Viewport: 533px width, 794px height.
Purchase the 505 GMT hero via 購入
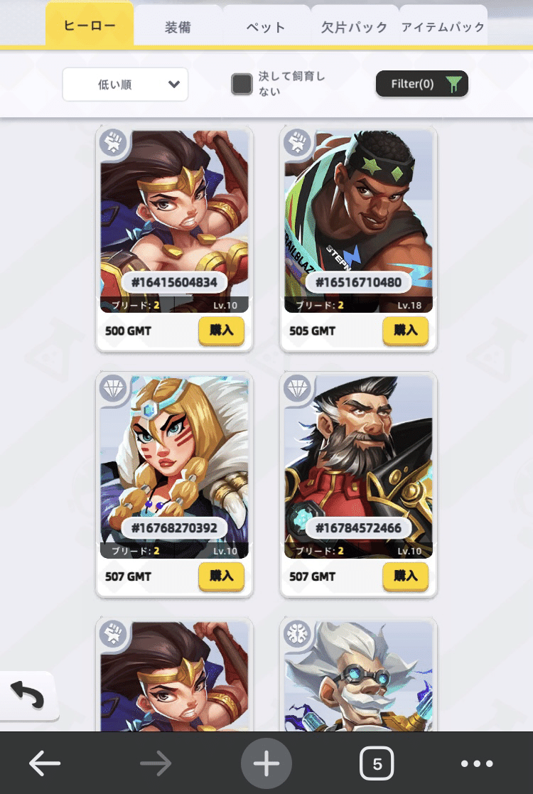tap(406, 331)
